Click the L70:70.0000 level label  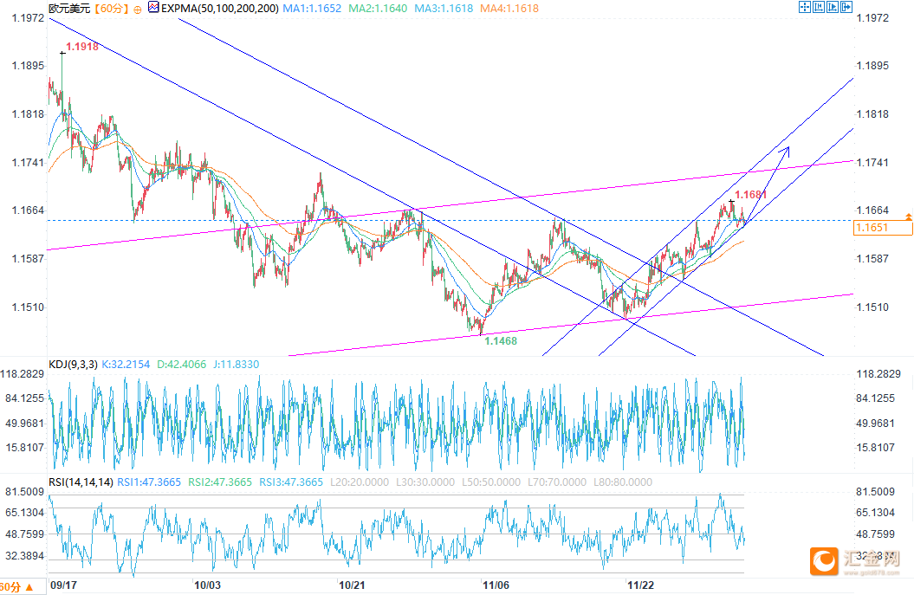pyautogui.click(x=557, y=482)
